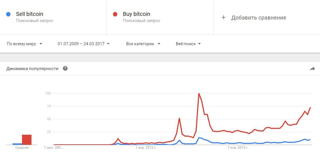Click the red line end point on the right
This screenshot has width=320, height=164.
point(310,107)
